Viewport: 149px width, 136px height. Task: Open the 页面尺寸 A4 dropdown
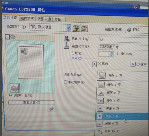tap(124, 39)
